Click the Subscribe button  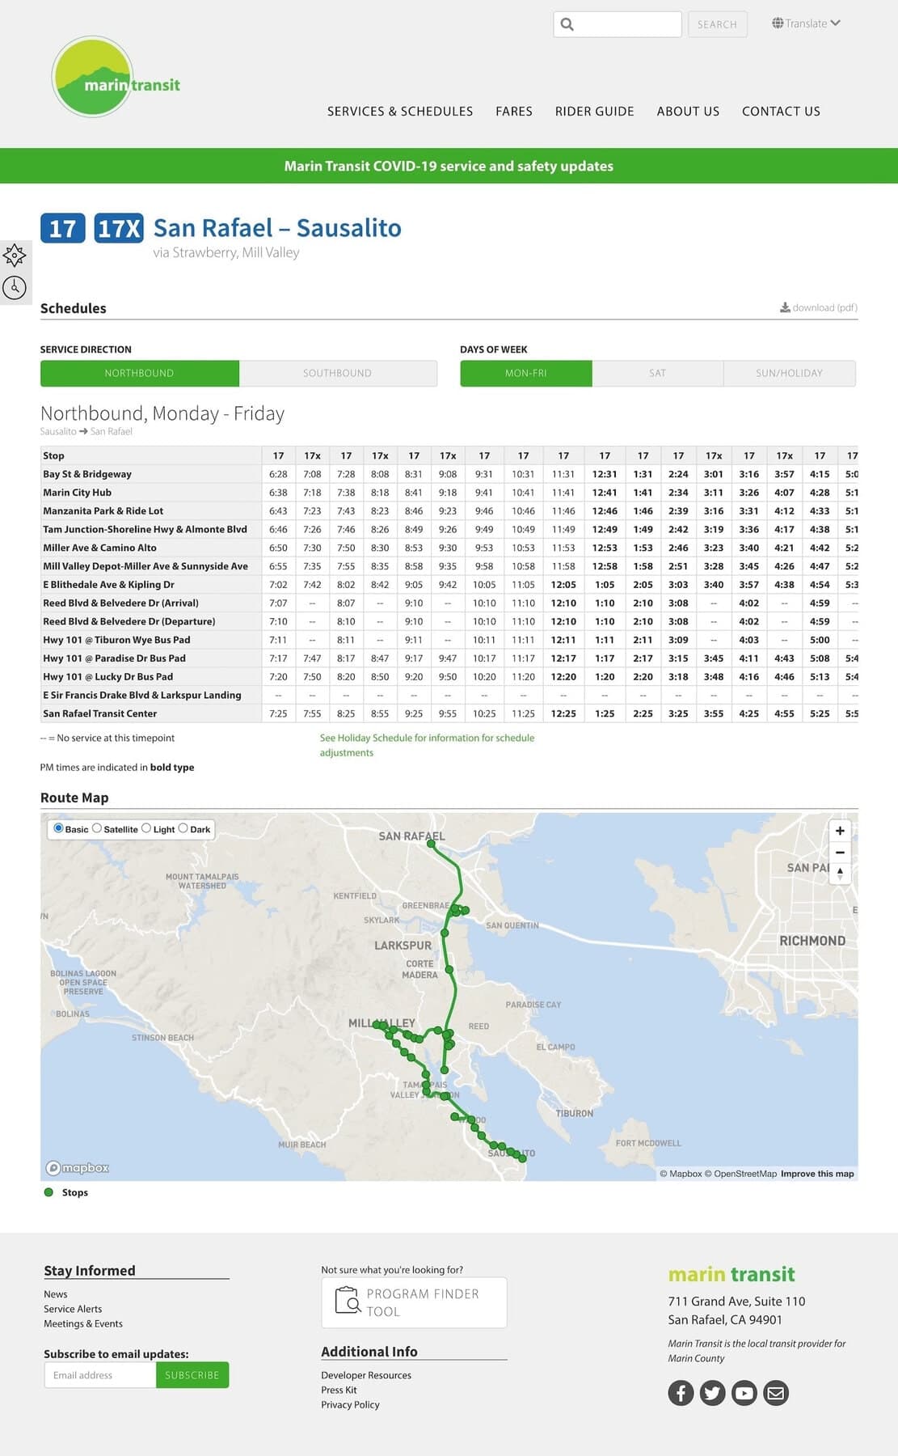(x=192, y=1375)
